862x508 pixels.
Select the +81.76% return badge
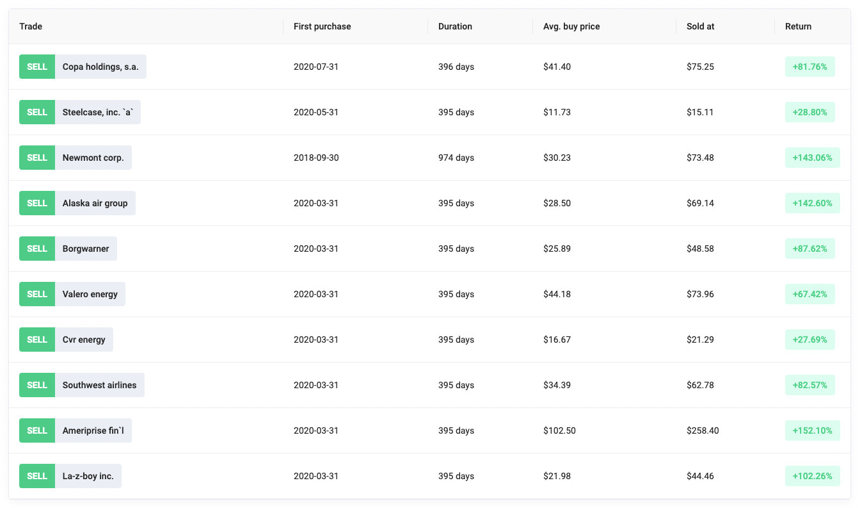(810, 67)
